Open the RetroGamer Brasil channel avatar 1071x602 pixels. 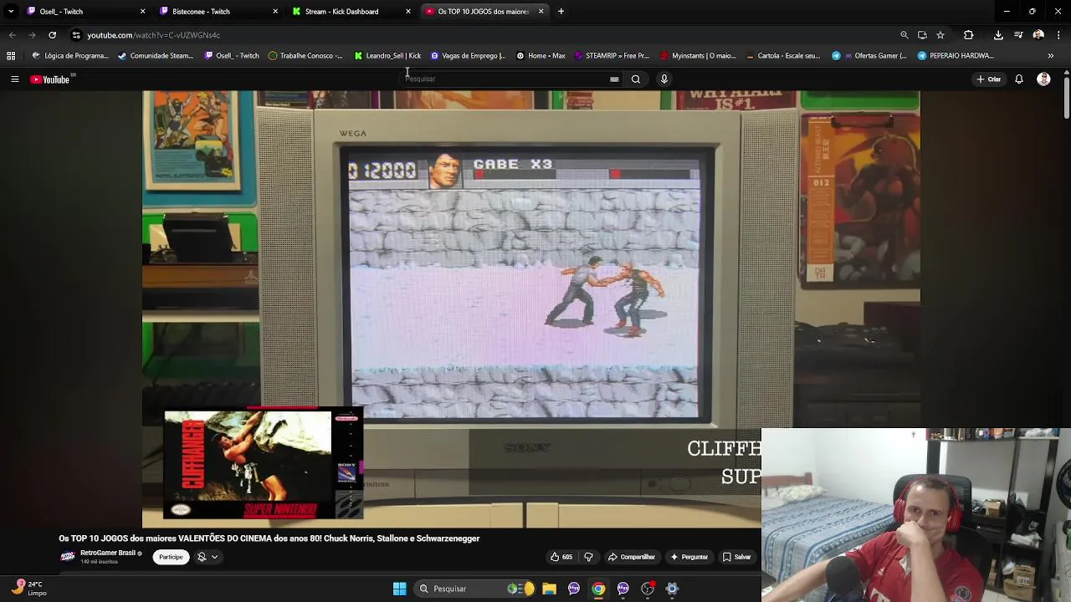(68, 557)
